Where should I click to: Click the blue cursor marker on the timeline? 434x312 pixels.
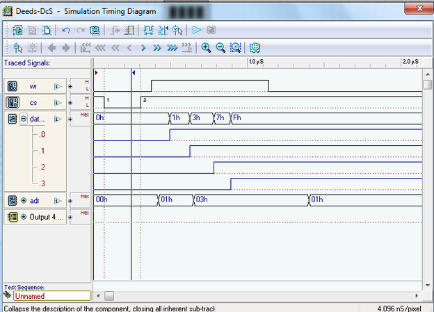tap(131, 72)
